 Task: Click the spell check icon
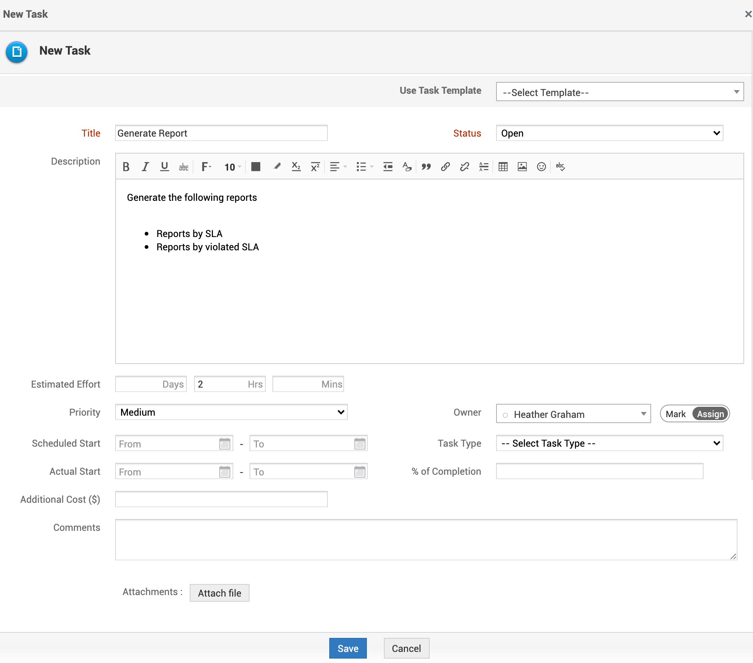point(560,167)
